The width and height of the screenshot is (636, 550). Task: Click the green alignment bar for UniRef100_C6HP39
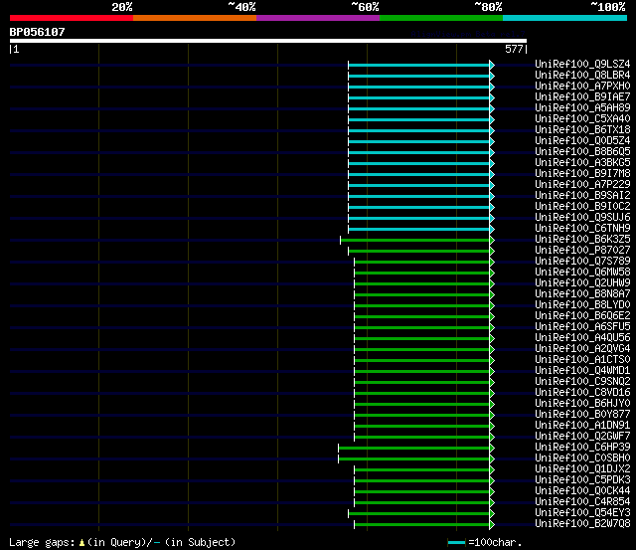point(413,449)
